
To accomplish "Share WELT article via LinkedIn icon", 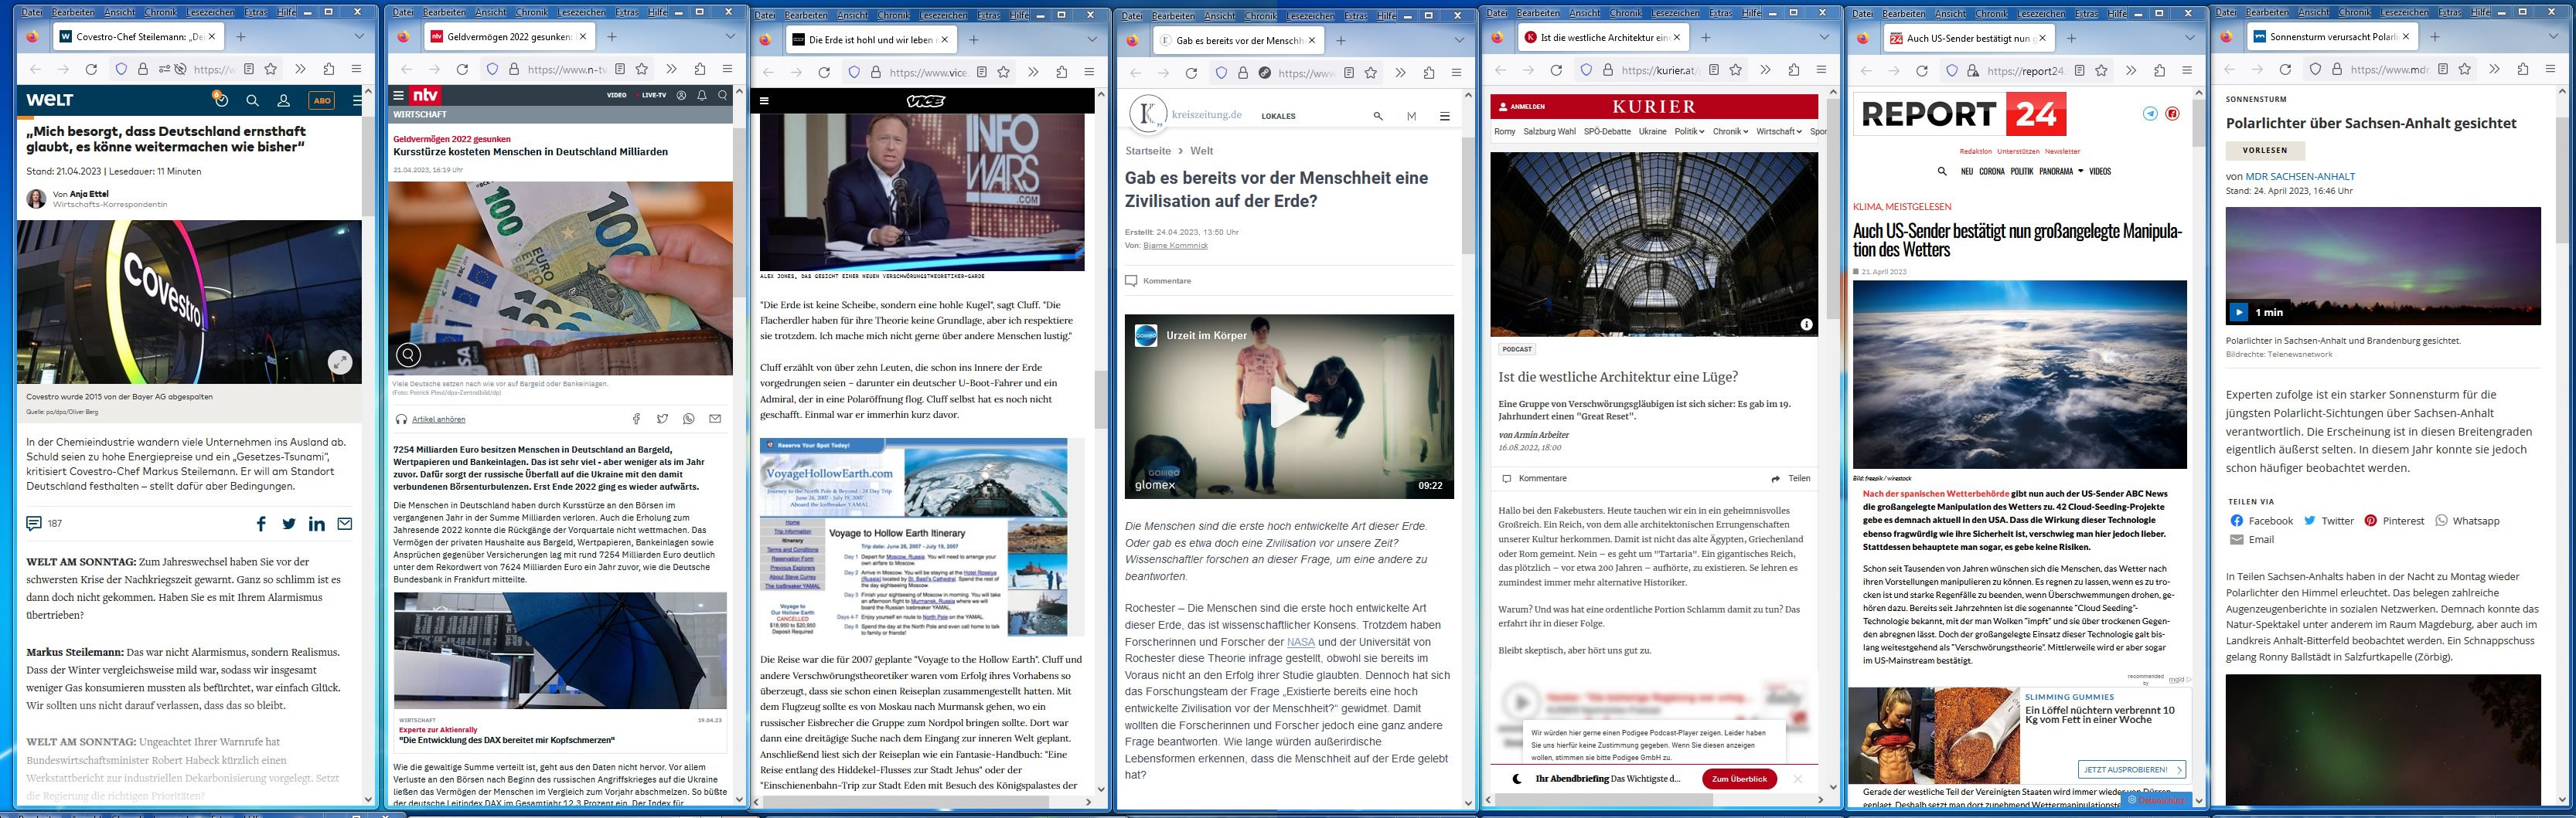I will [317, 524].
